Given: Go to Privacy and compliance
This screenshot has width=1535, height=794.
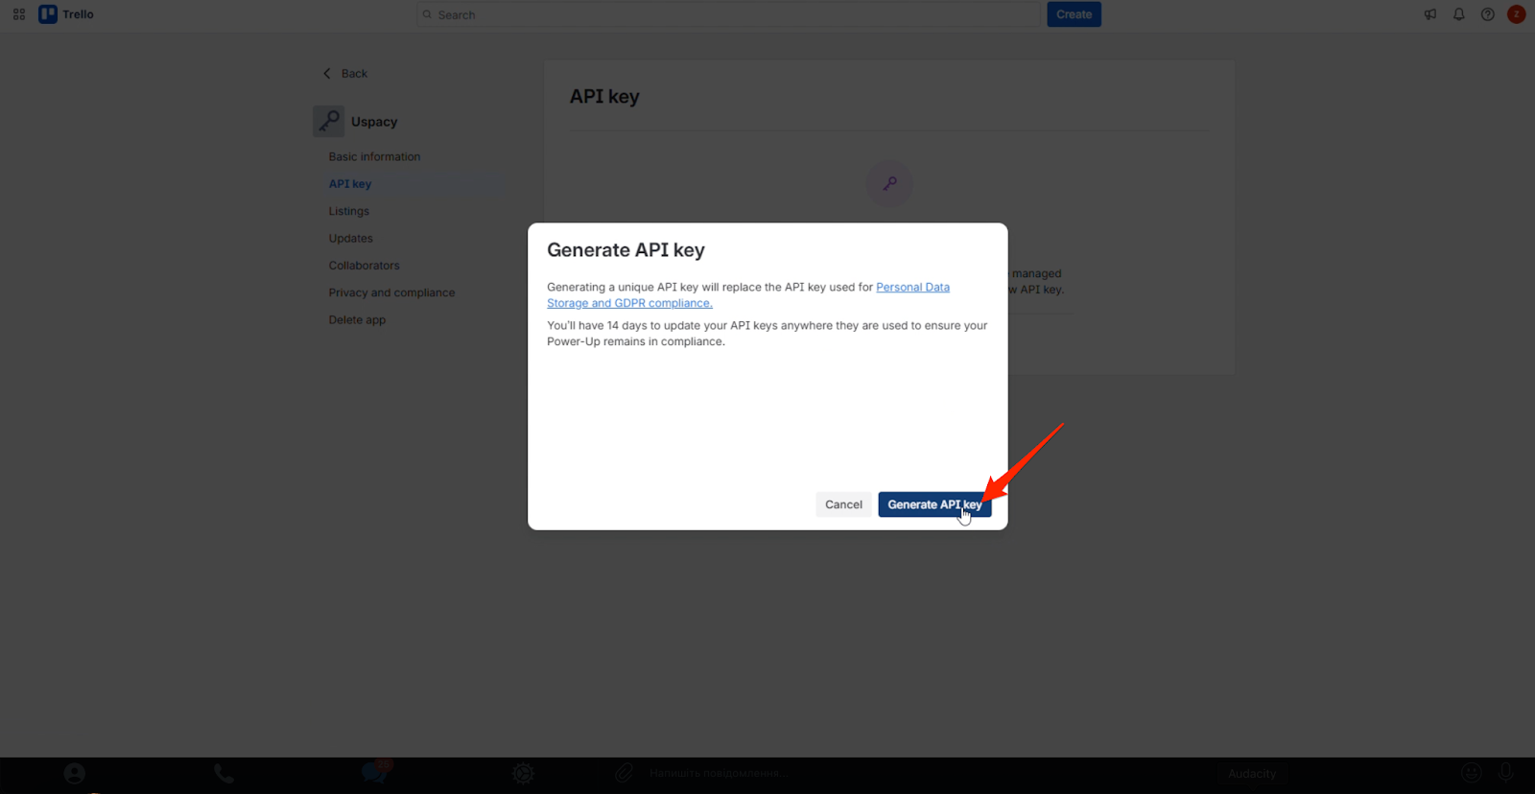Looking at the screenshot, I should coord(391,292).
